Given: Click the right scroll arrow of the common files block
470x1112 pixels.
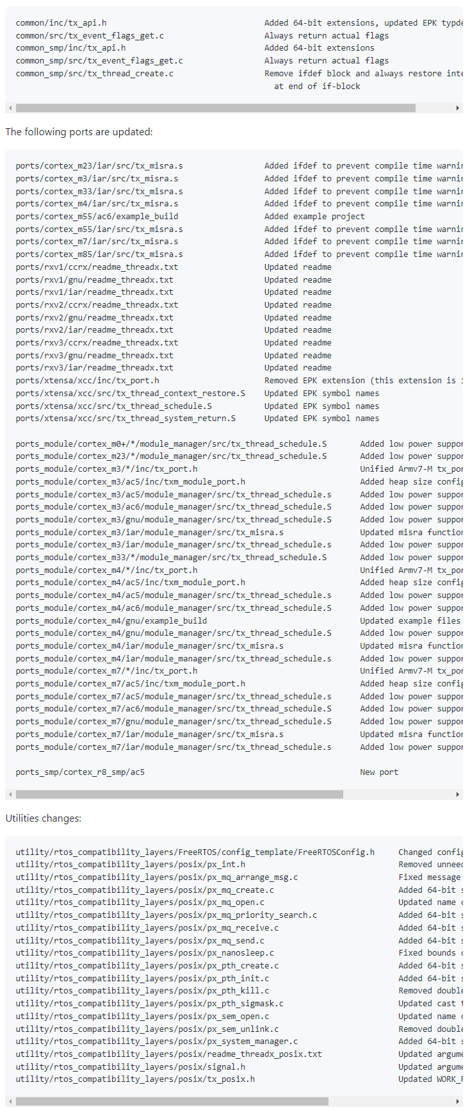Looking at the screenshot, I should tap(457, 108).
